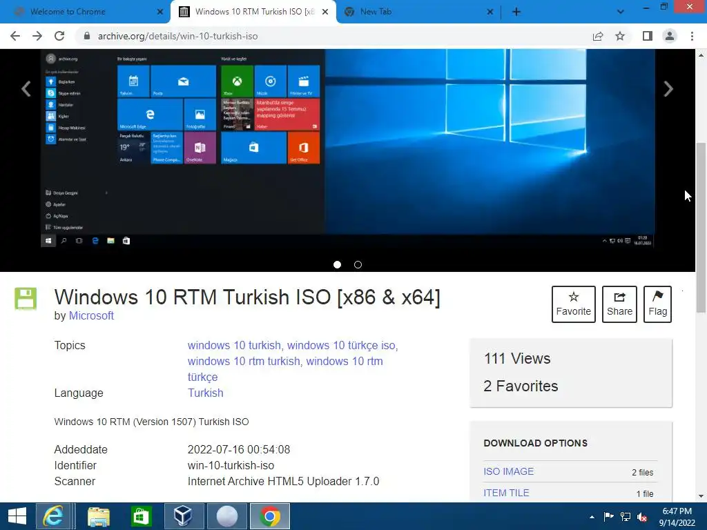Click the scrollbar up arrow

coord(701,55)
